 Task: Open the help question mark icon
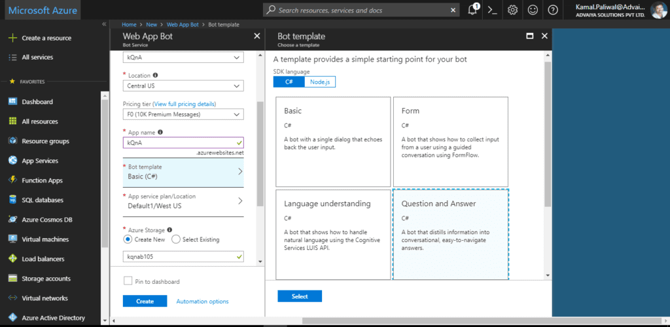553,10
